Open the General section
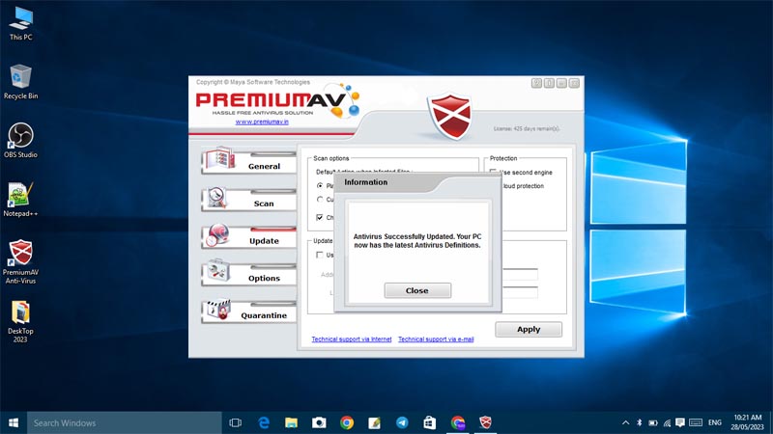Screen dimensions: 773x434 (249, 161)
